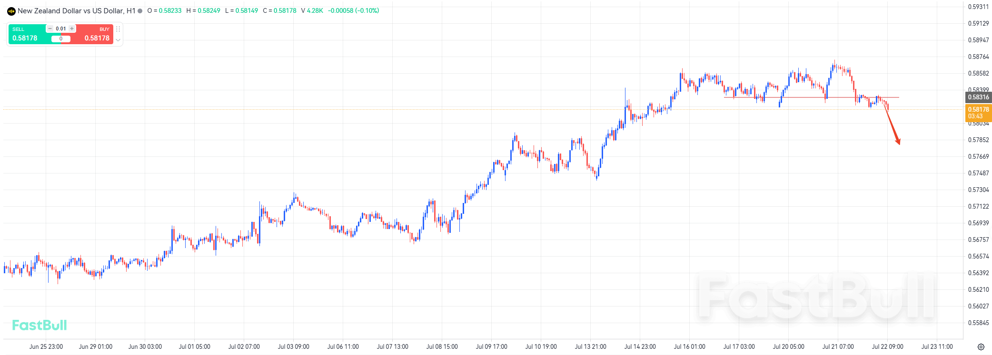Click the spread value box showing 0

61,39
